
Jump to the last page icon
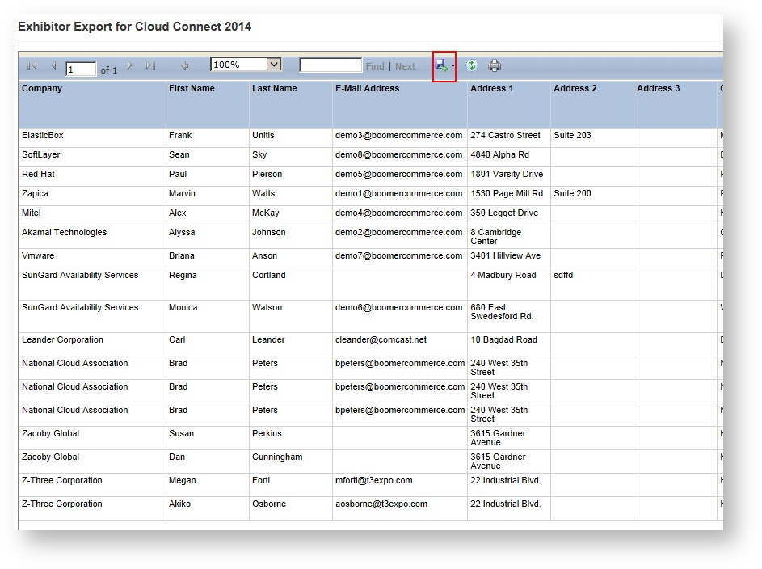(x=151, y=65)
